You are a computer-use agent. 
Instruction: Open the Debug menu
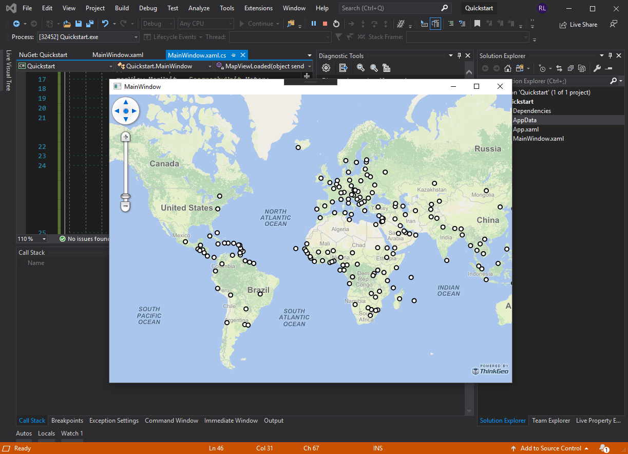point(148,8)
